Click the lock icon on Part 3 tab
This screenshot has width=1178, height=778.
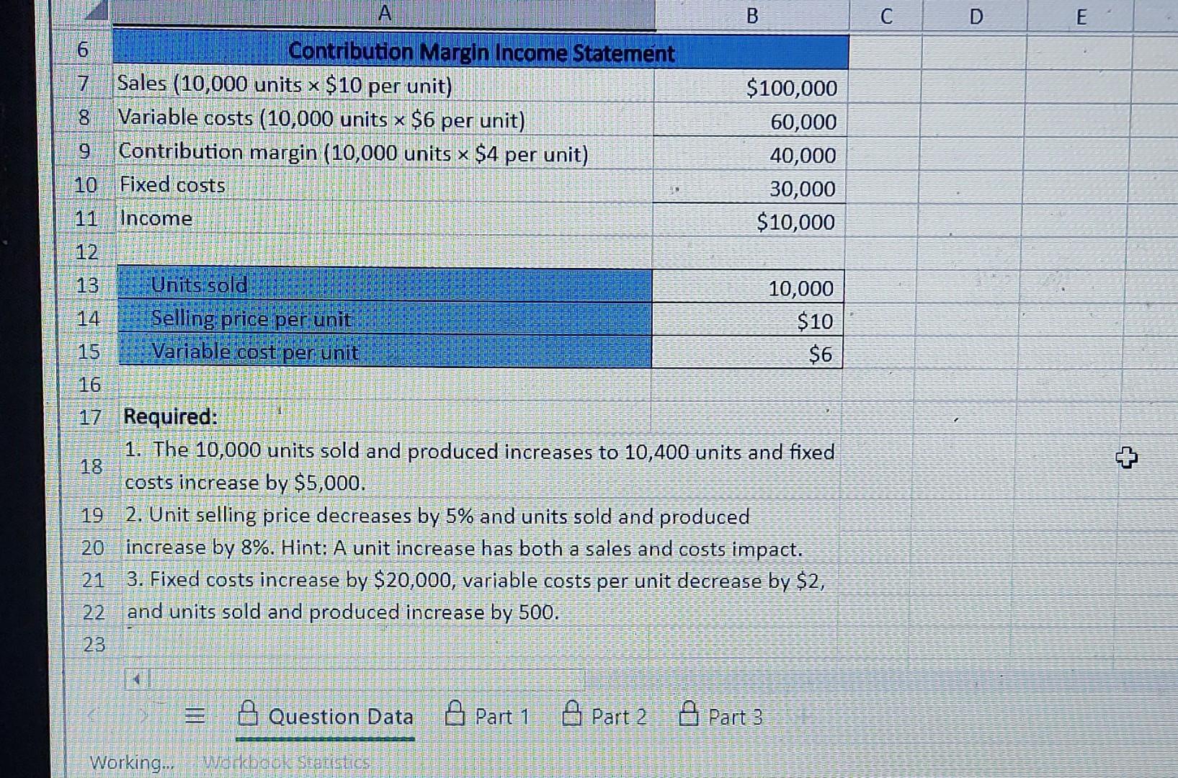point(690,715)
